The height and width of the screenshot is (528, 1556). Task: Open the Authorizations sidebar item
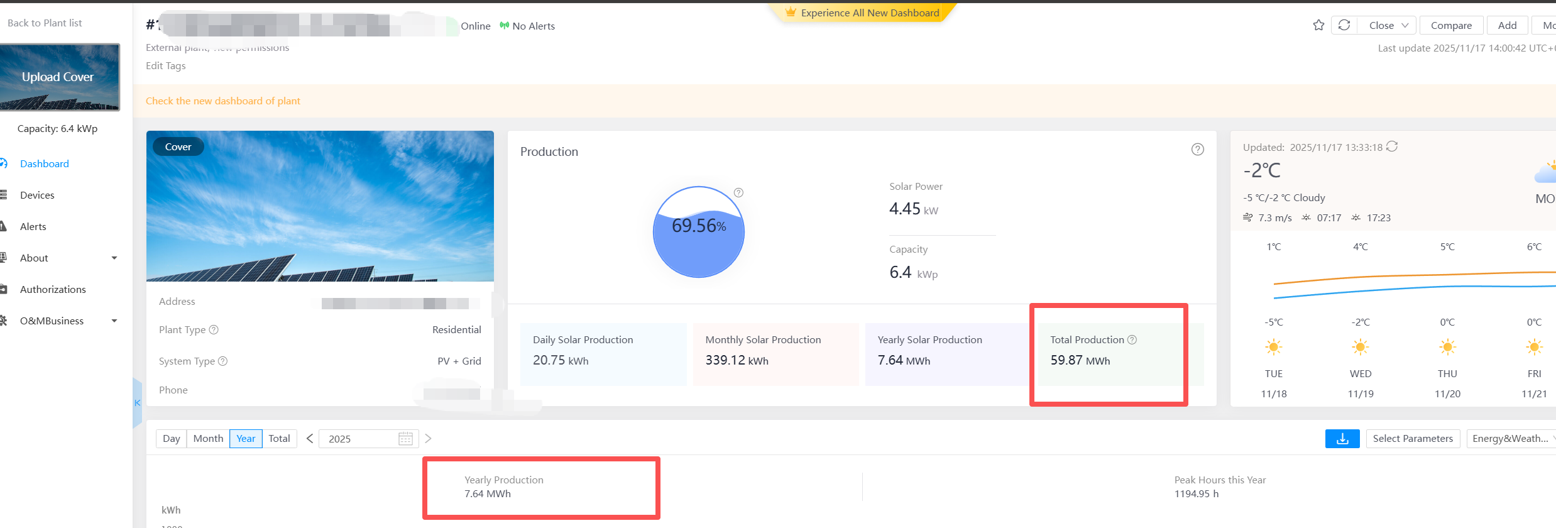point(53,289)
